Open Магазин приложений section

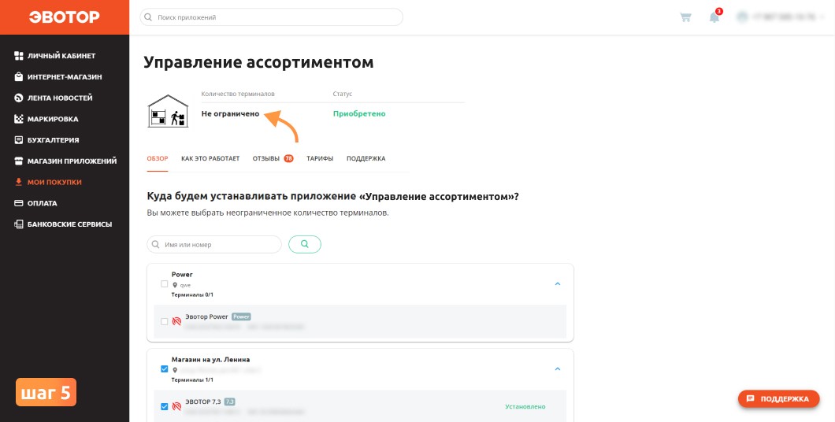[72, 161]
